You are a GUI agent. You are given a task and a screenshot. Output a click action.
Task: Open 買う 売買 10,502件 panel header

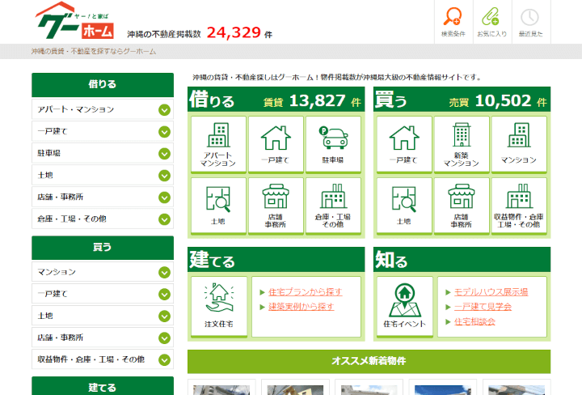(x=462, y=100)
